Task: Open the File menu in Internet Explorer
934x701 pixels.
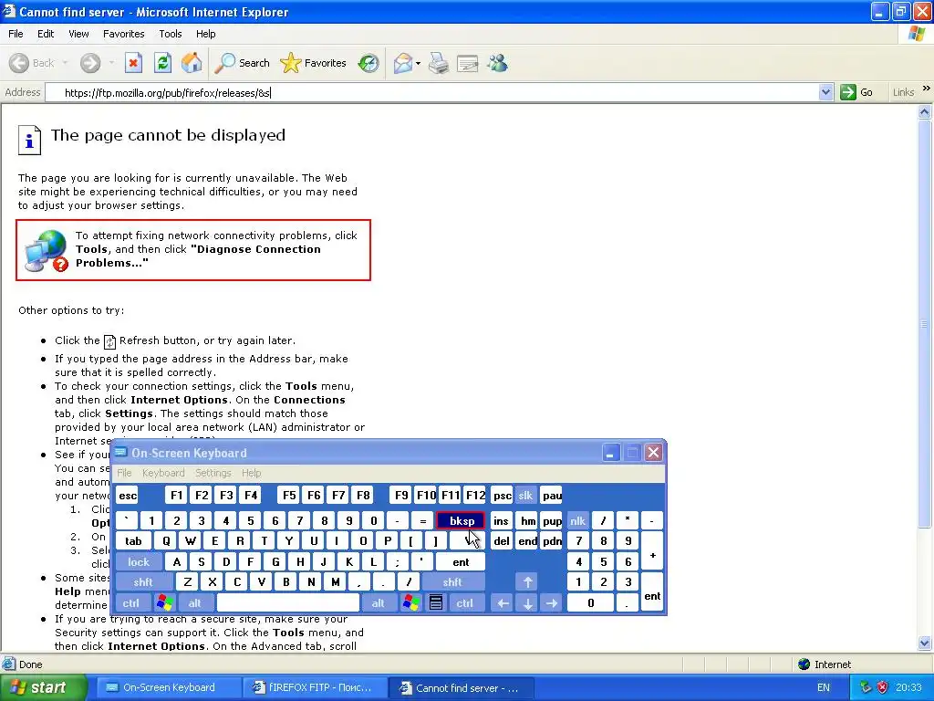Action: 16,34
